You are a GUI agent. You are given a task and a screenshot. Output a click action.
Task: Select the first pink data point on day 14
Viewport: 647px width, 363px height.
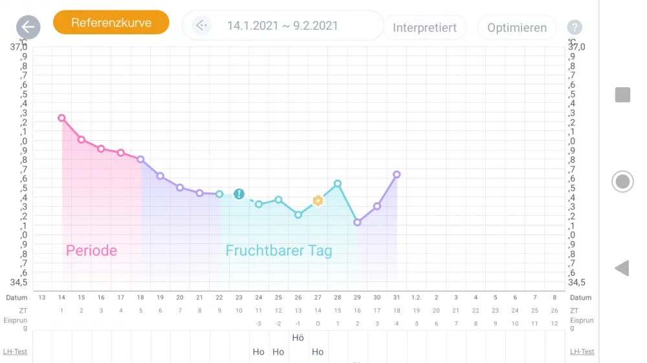(x=61, y=118)
